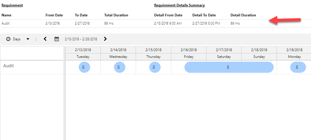
Task: Select the 8-hour bubble on Wednesday 2/14
Action: pyautogui.click(x=120, y=67)
